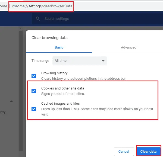
Task: Switch to the Basic tab
Action: pyautogui.click(x=59, y=47)
